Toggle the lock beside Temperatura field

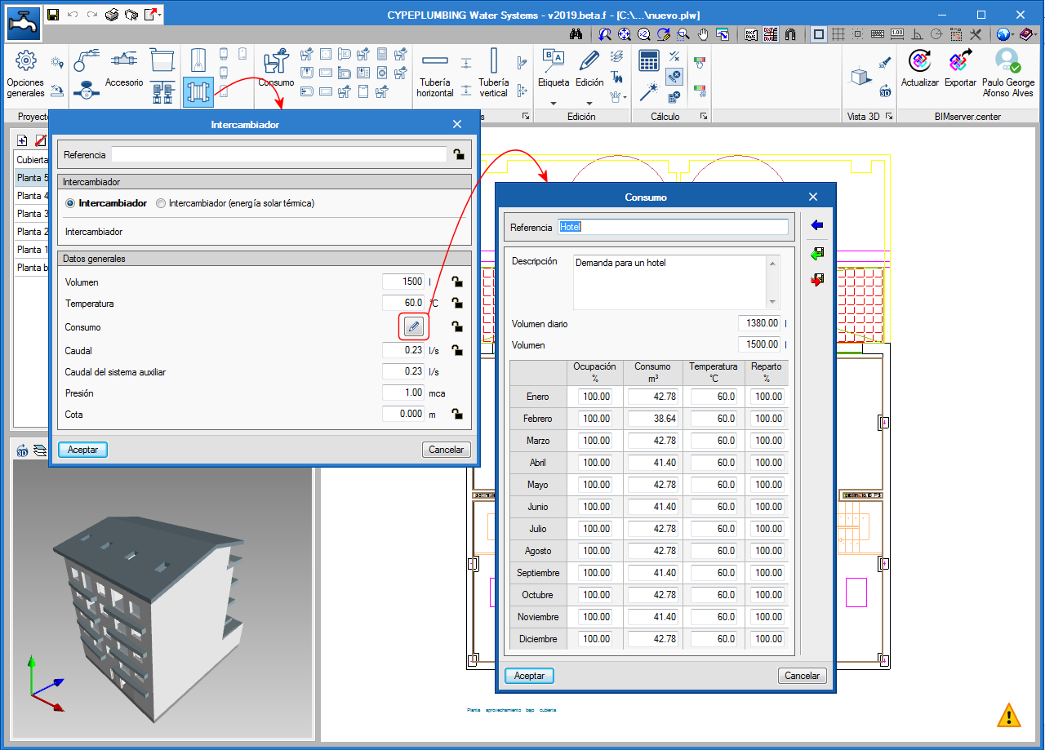click(458, 303)
